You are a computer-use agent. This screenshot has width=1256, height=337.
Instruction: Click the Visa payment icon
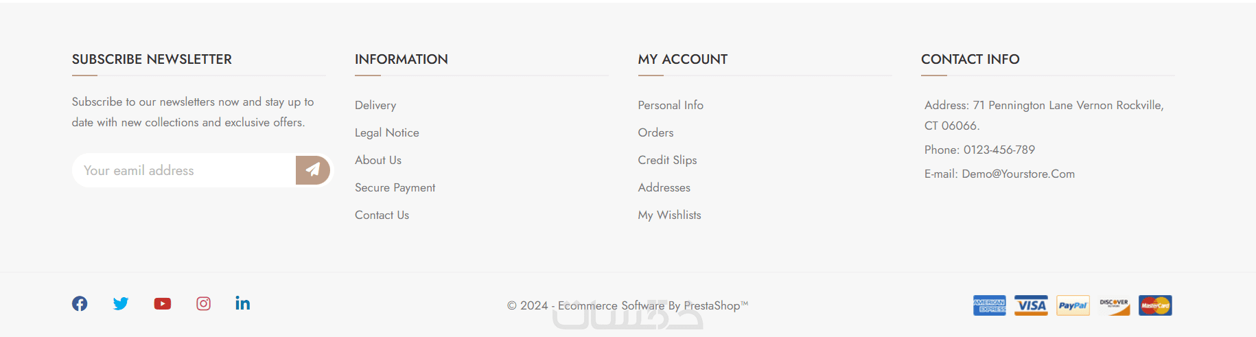1031,305
